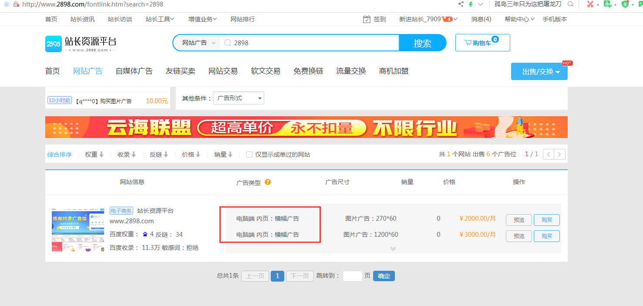Click the magnifier icon in the search box
This screenshot has width=643, height=306.
tap(227, 42)
